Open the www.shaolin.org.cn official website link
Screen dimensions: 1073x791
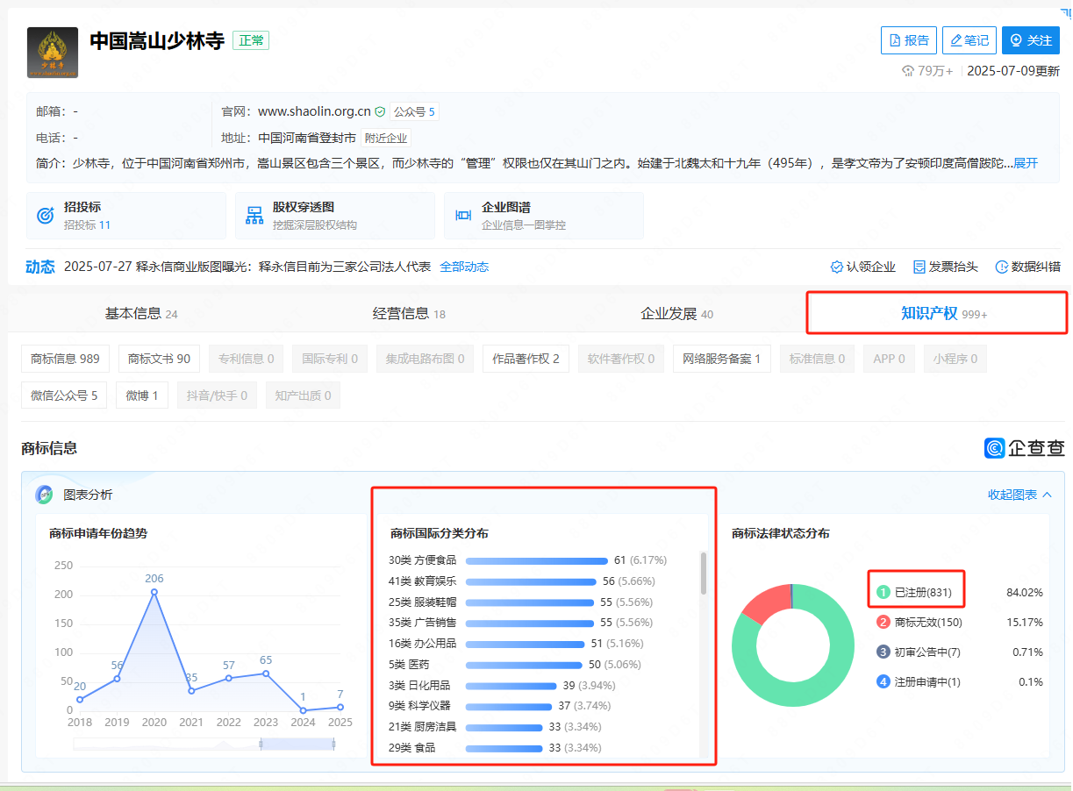coord(314,111)
